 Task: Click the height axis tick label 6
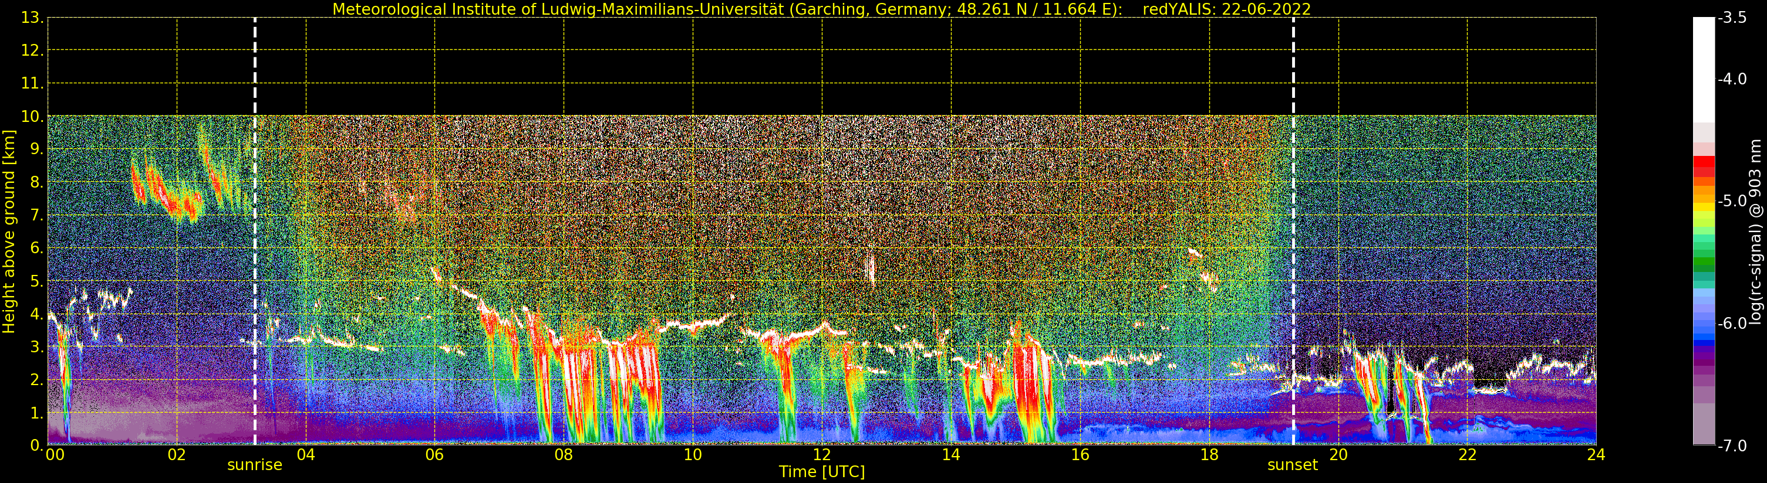[36, 248]
